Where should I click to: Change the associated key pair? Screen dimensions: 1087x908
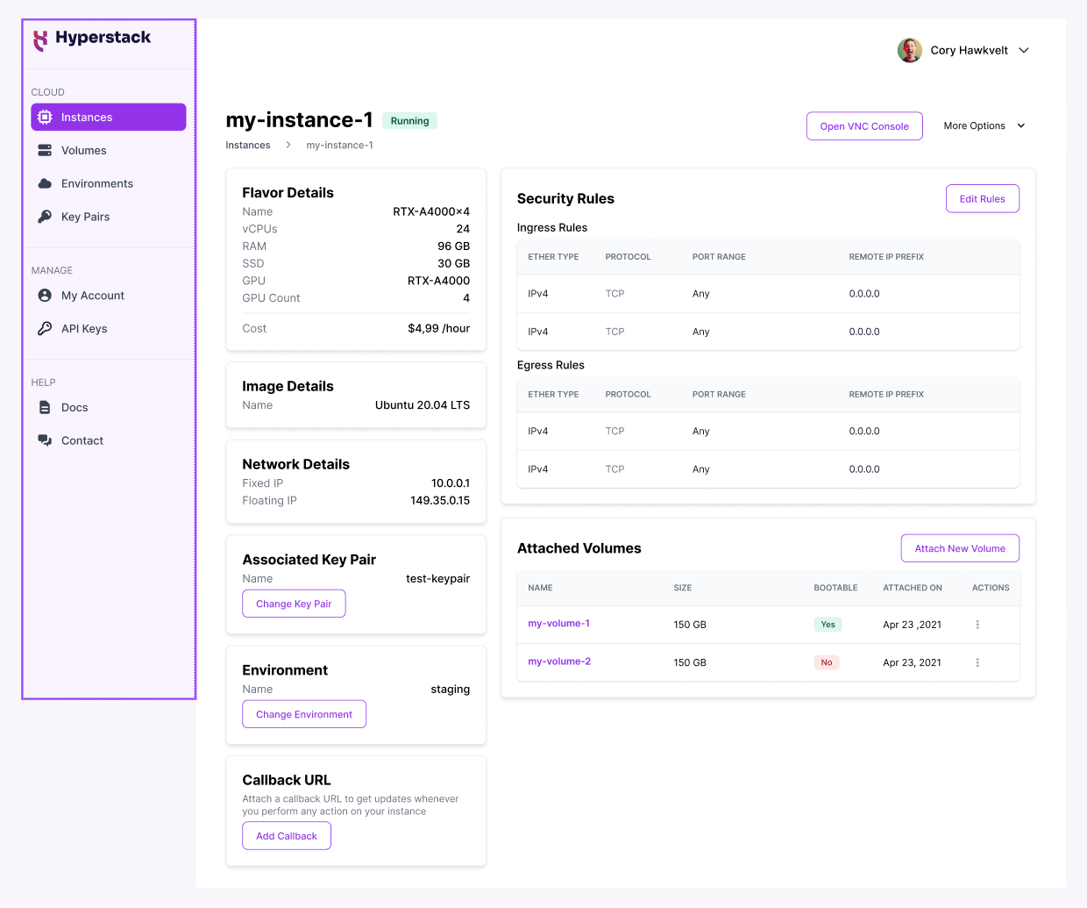click(294, 604)
